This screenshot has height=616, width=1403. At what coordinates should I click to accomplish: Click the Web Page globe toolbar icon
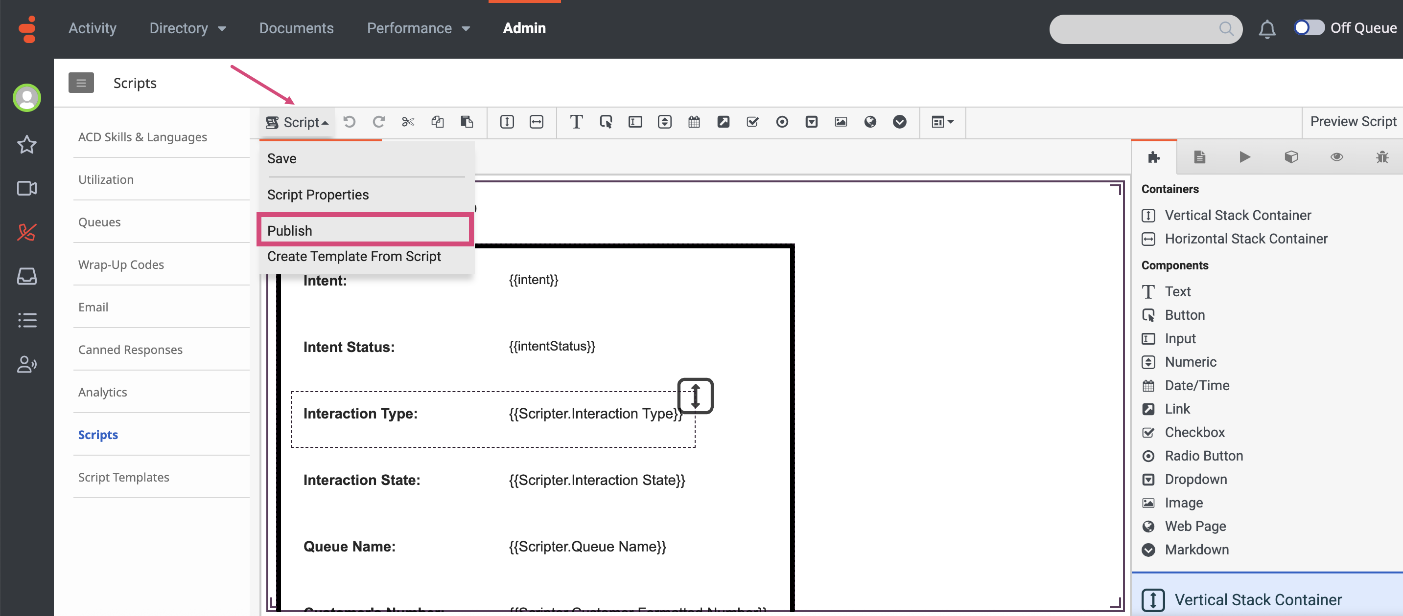[870, 122]
